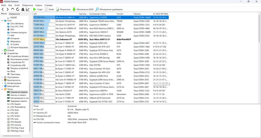Select CPU SHA3 benchmark
The height and width of the screenshot is (138, 261).
click(x=15, y=116)
